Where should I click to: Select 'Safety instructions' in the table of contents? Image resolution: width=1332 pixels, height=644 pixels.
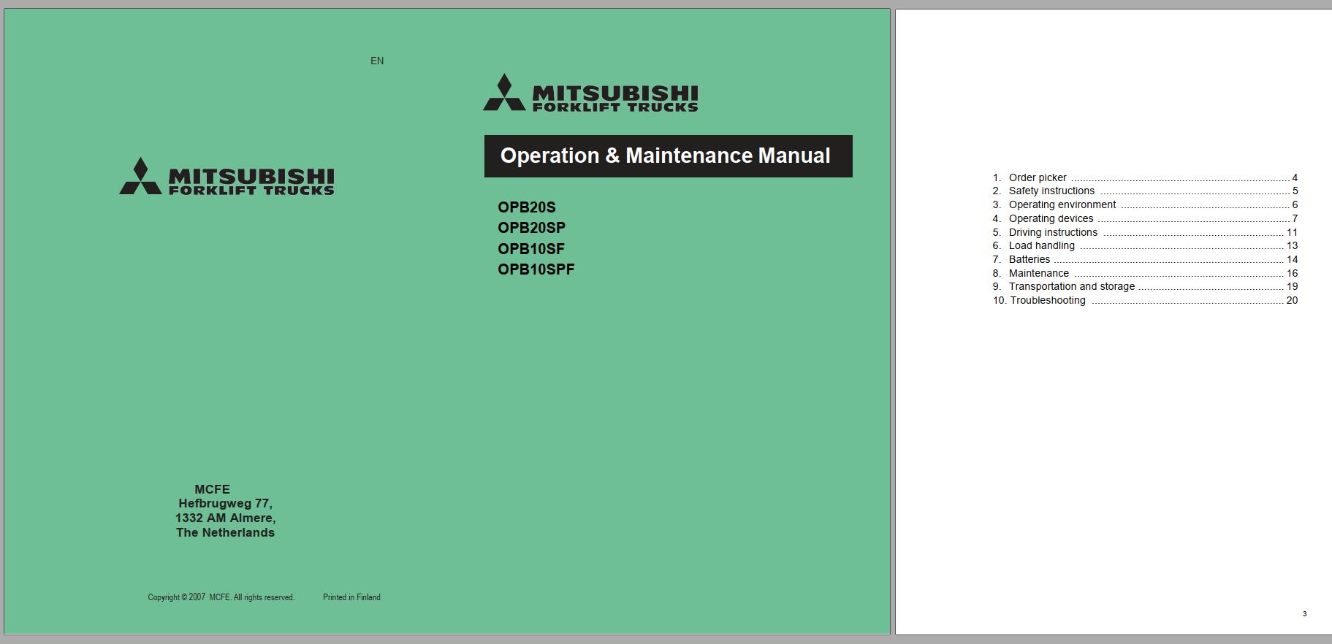[1145, 191]
